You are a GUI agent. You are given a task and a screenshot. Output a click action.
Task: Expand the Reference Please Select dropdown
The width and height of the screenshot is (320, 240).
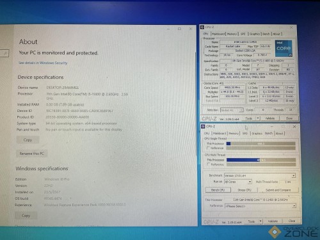coord(294,206)
